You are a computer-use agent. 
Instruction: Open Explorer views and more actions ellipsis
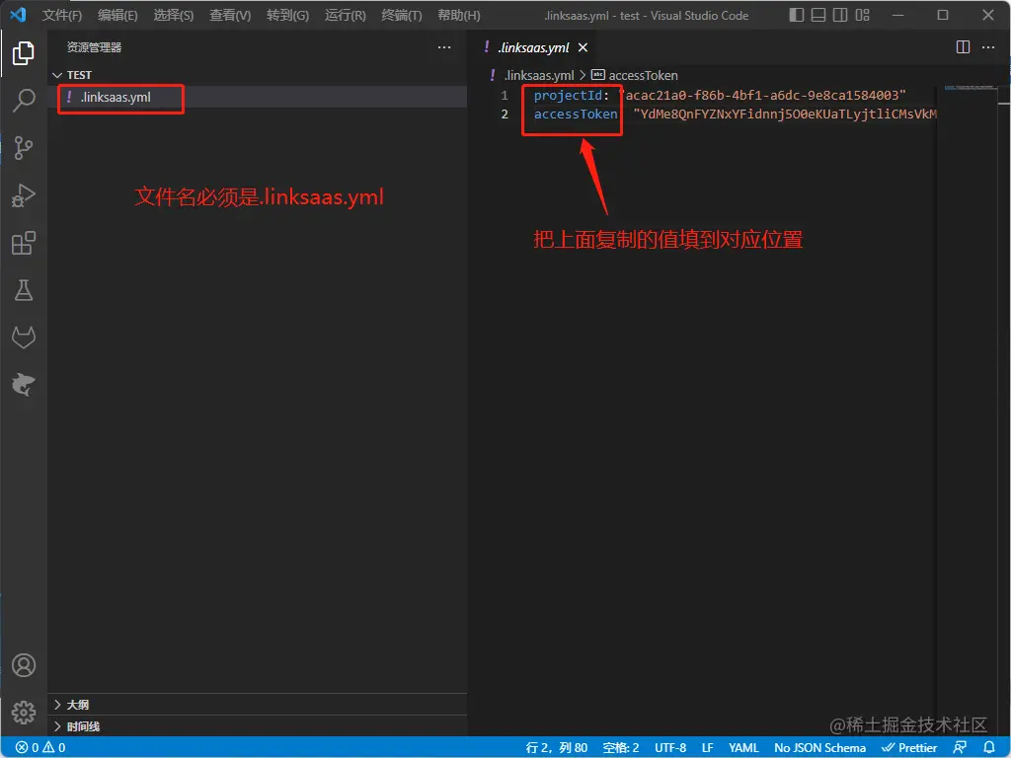point(444,47)
